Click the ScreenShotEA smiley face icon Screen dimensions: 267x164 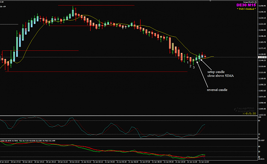[256, 2]
